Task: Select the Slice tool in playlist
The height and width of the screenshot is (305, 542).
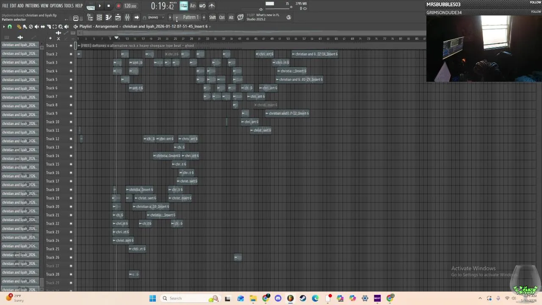Action: pos(48,27)
